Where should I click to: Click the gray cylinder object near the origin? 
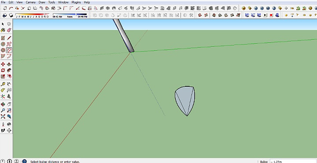(123, 35)
